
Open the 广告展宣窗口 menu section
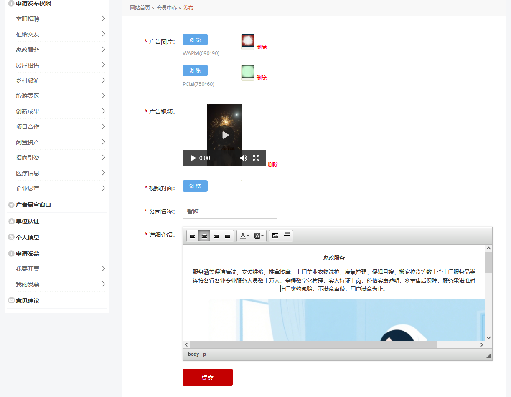coord(33,205)
